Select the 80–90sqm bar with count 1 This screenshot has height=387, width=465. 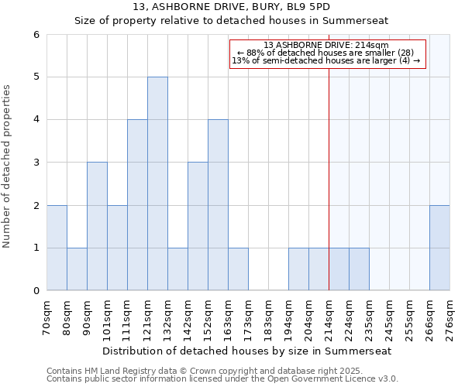pos(77,269)
